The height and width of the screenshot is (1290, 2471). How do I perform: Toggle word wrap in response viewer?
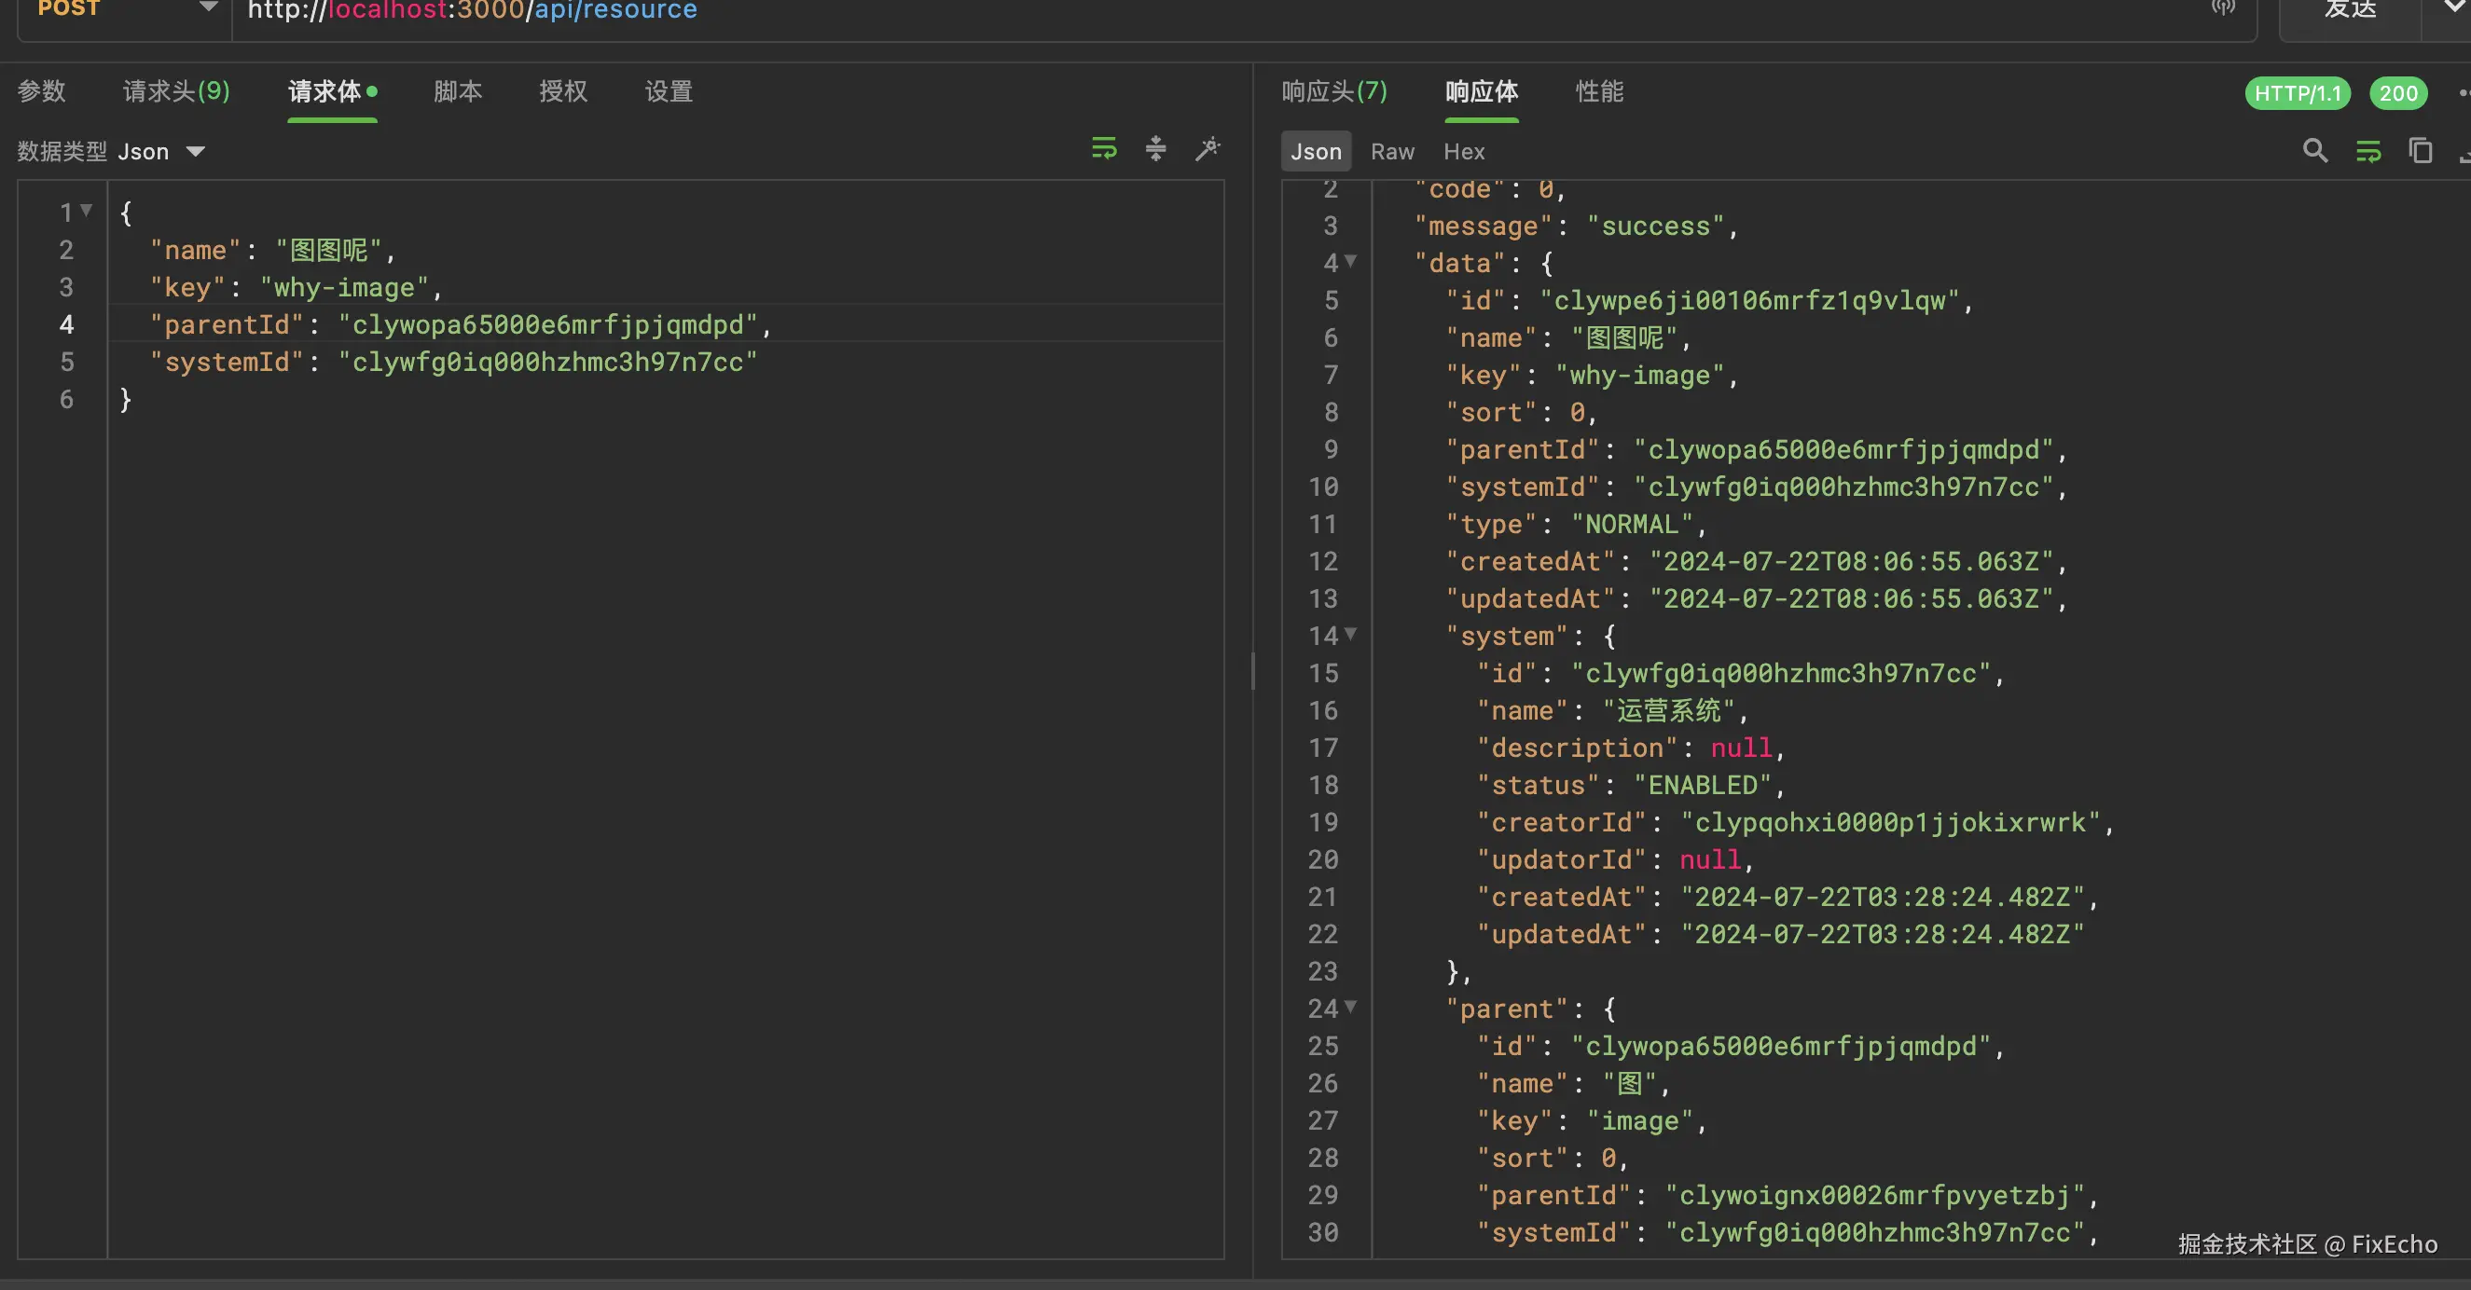pos(2368,151)
